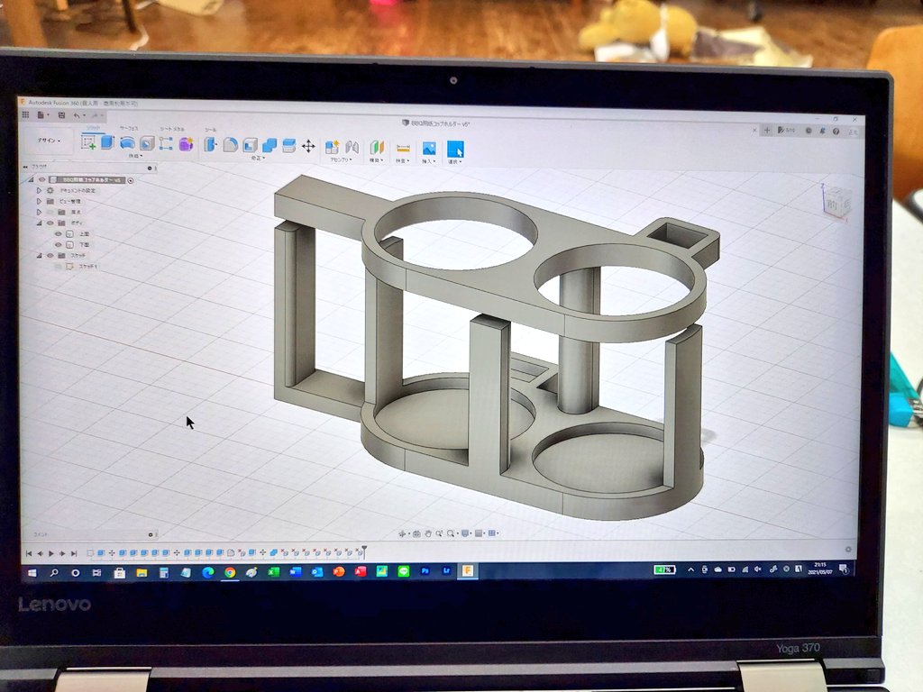Viewport: 923px width, 692px height.
Task: Click the Extrude tool in toolbar
Action: 106,141
